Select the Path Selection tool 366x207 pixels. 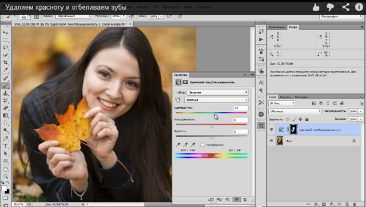pyautogui.click(x=6, y=153)
